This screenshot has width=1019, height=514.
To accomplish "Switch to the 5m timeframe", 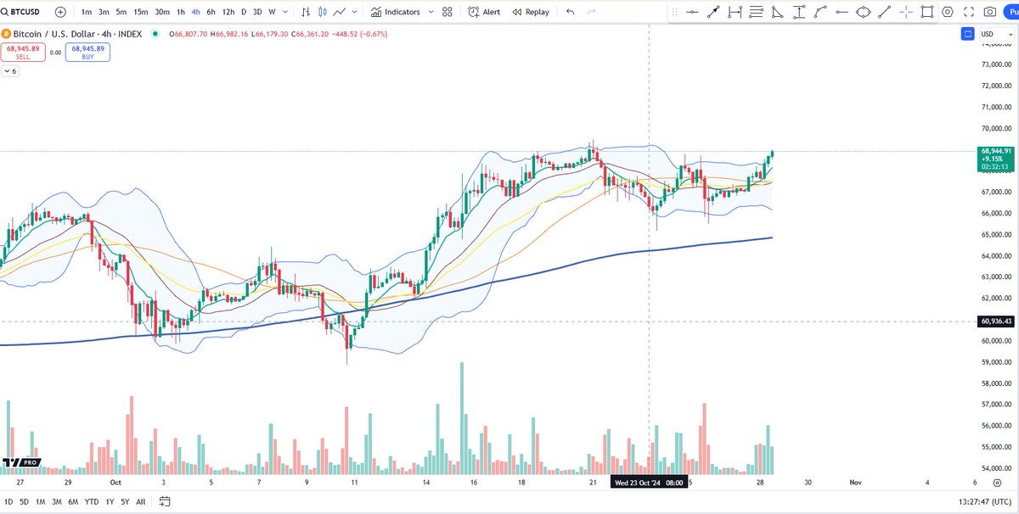I will [x=121, y=13].
